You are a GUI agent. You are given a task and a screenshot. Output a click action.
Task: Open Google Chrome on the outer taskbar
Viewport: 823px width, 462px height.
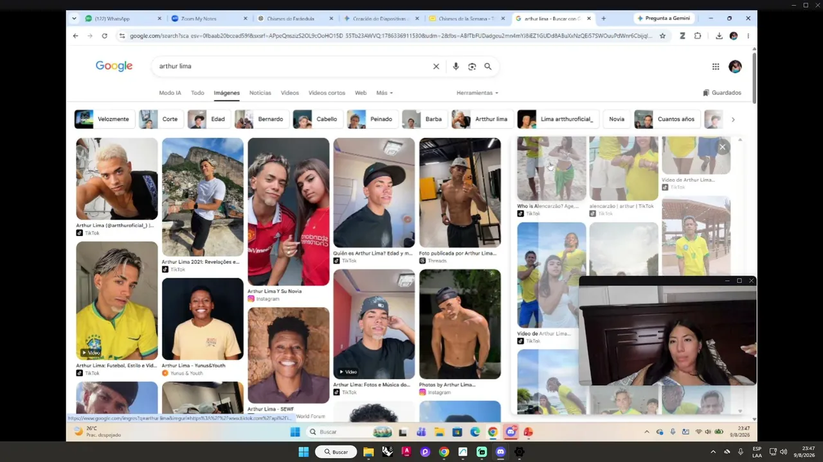(444, 452)
